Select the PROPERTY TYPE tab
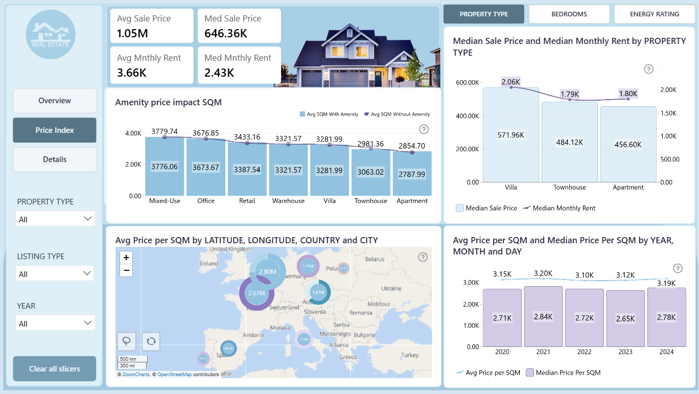The image size is (699, 394). click(484, 14)
